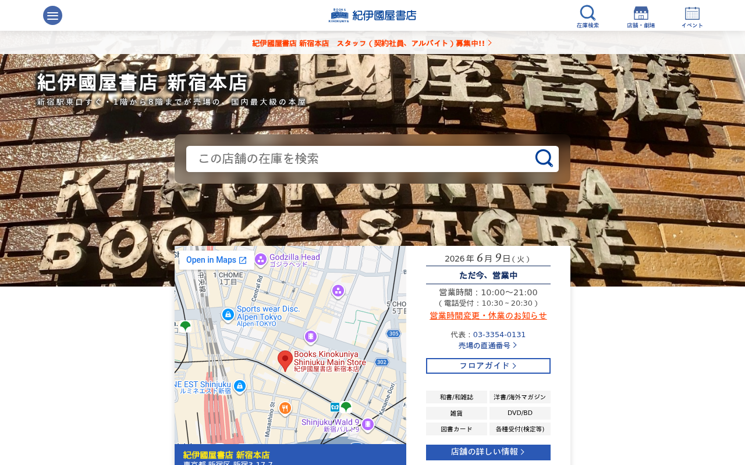The height and width of the screenshot is (465, 745).
Task: Select purple marker below Godzilla Head
Action: pyautogui.click(x=338, y=291)
